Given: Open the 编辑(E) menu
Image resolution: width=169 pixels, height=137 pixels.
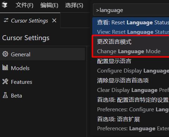Looking at the screenshot, I should pos(49,5).
